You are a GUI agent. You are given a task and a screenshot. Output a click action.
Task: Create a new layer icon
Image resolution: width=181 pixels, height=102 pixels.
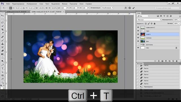pos(173,61)
